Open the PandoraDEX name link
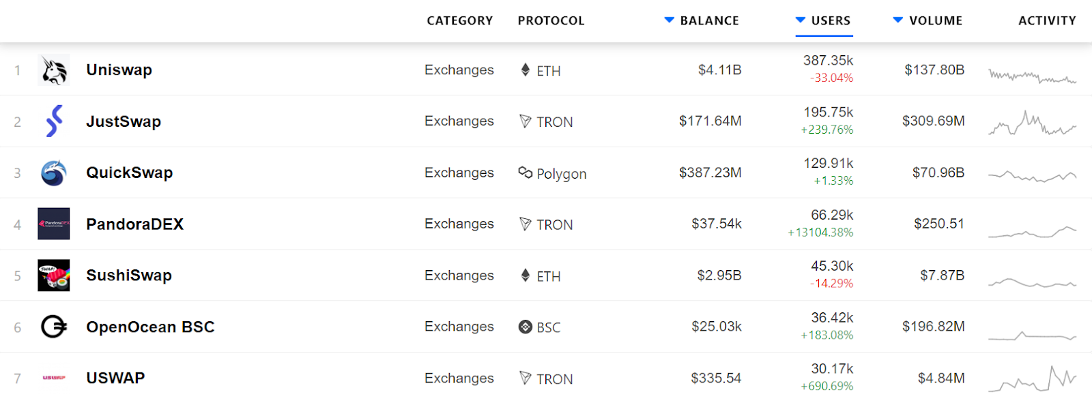 click(134, 224)
